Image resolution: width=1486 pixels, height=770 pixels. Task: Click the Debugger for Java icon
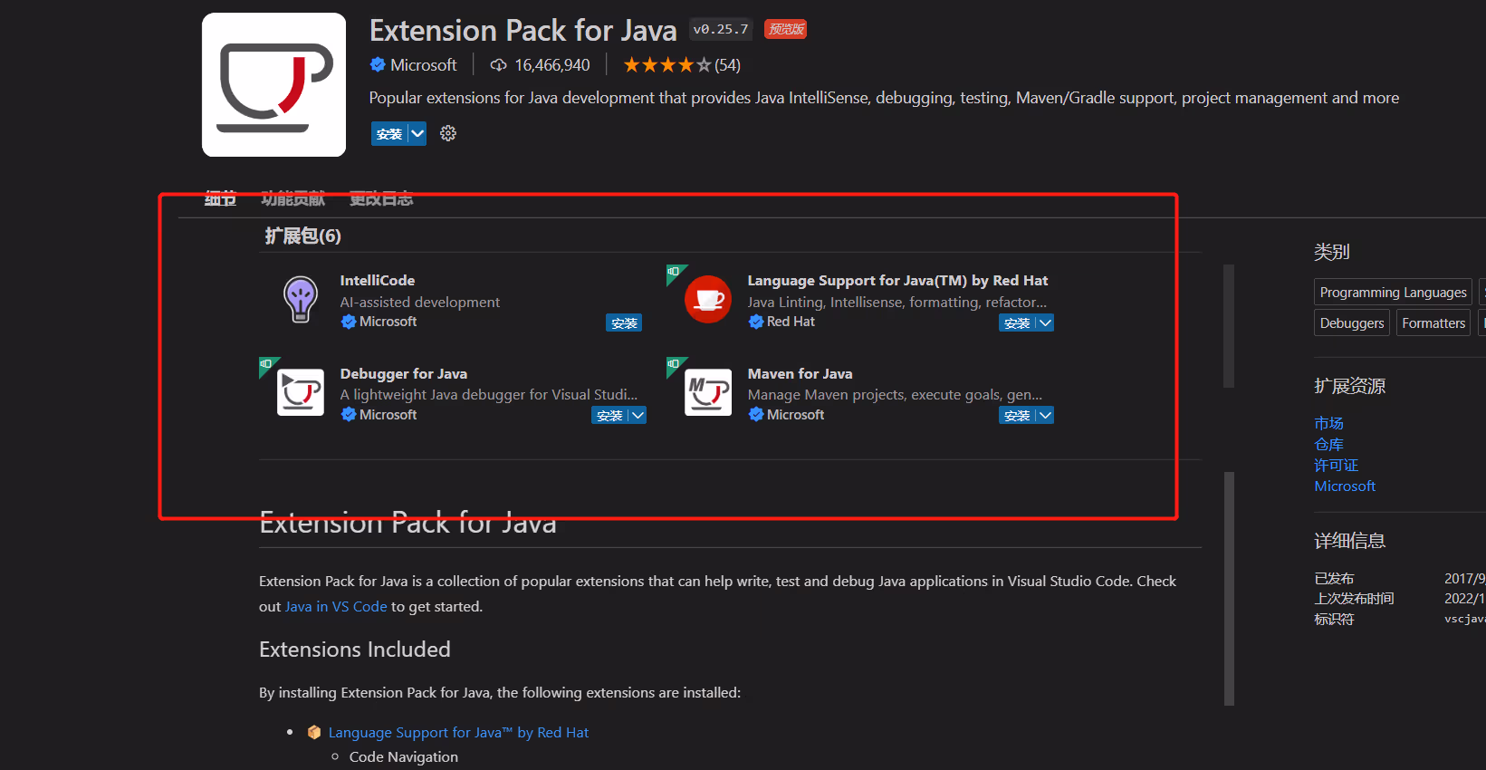301,392
